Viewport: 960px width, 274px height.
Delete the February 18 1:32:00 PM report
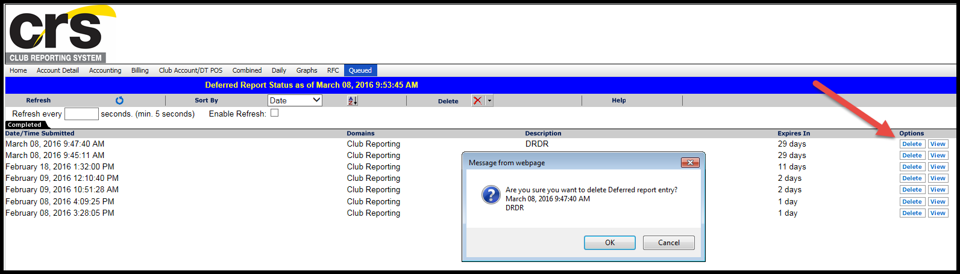point(912,167)
